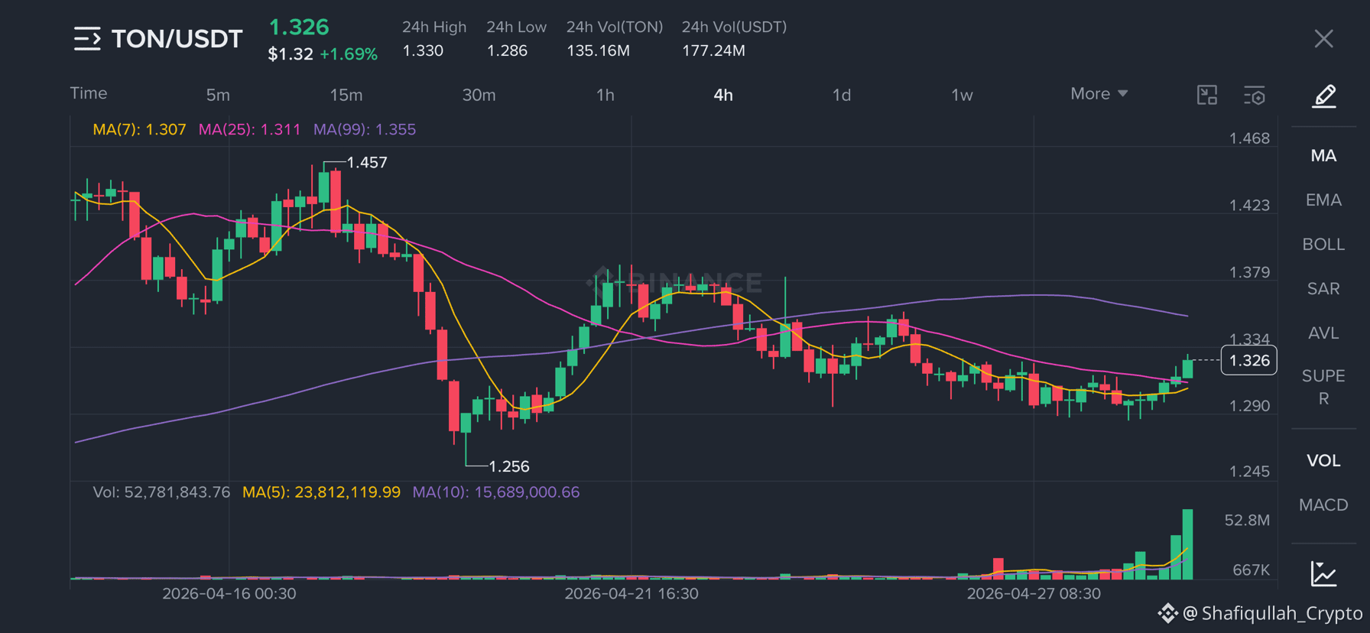This screenshot has width=1370, height=633.
Task: Click the 2026-04-16 00:30 date label
Action: click(229, 593)
